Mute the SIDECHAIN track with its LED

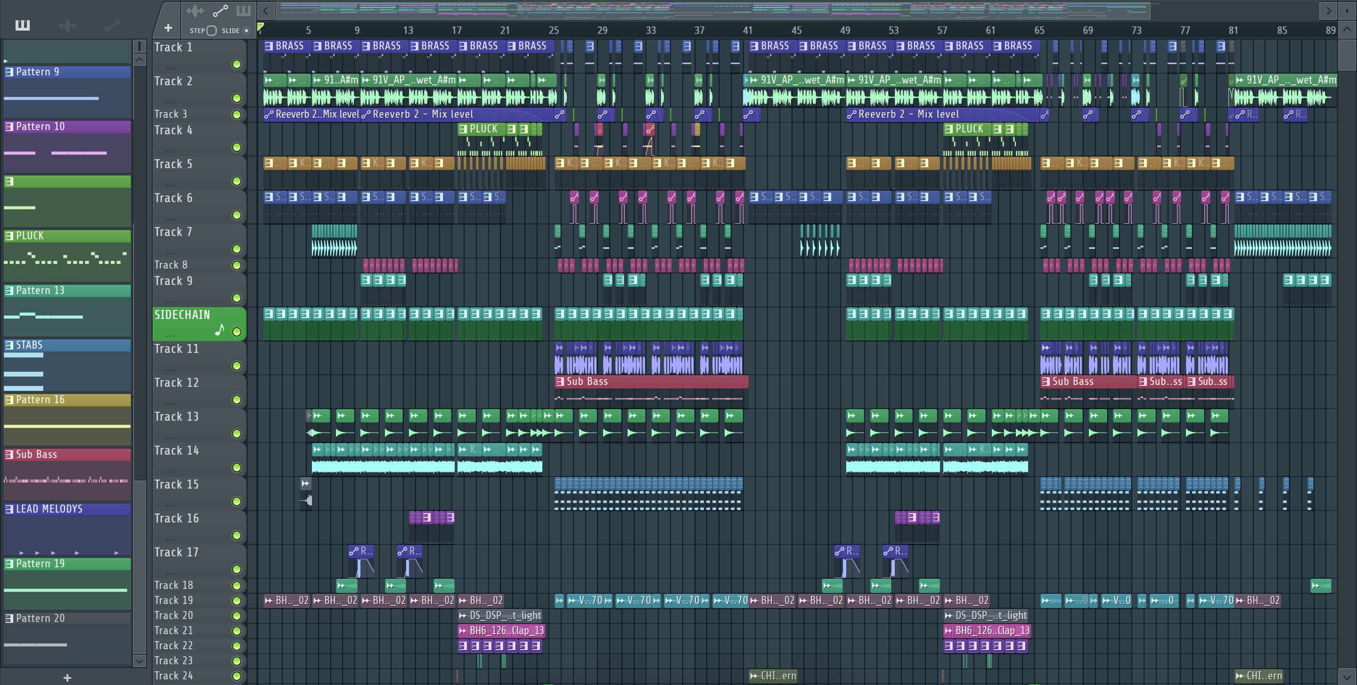tap(237, 332)
